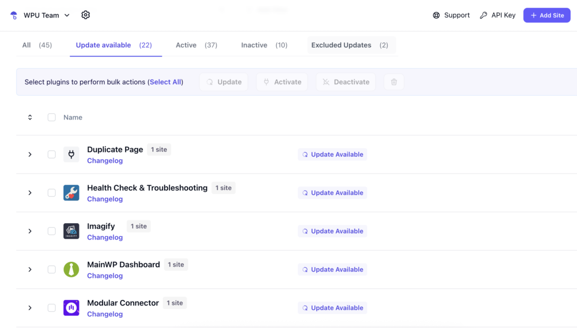Viewport: 577px width, 328px height.
Task: Check the MainWP Dashboard checkbox
Action: (51, 269)
